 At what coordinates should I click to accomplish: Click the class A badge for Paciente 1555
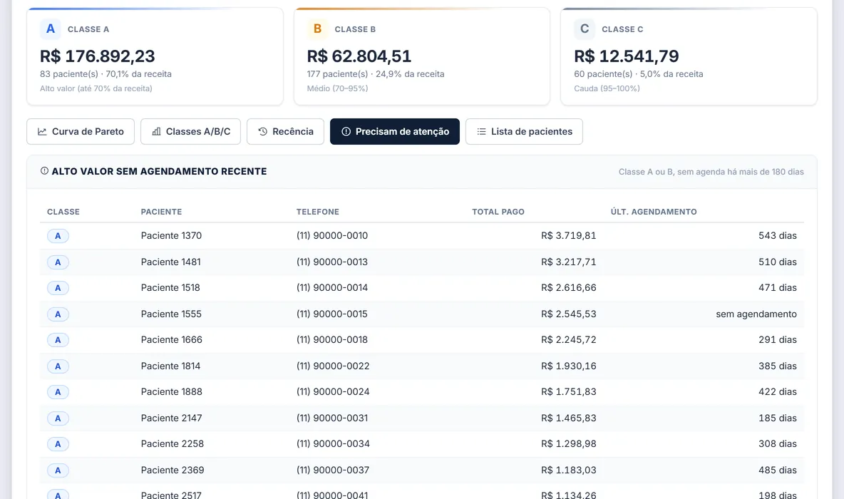coord(58,314)
